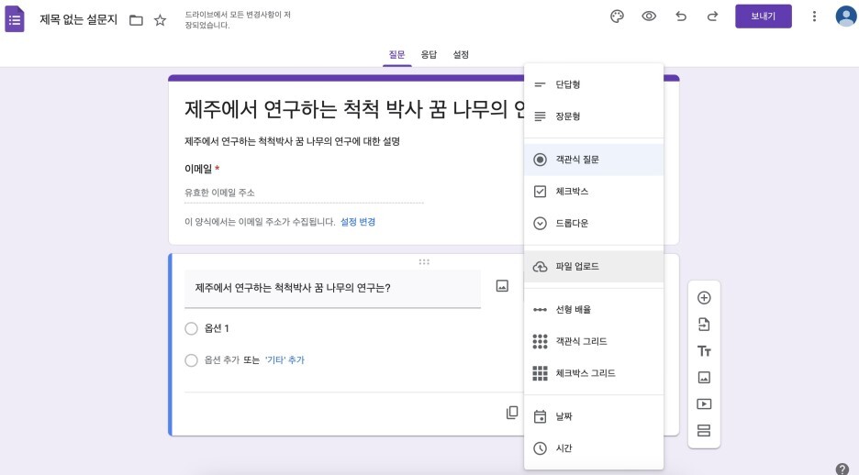
Task: Click the 유효한 이메일 주소 field
Action: (304, 193)
